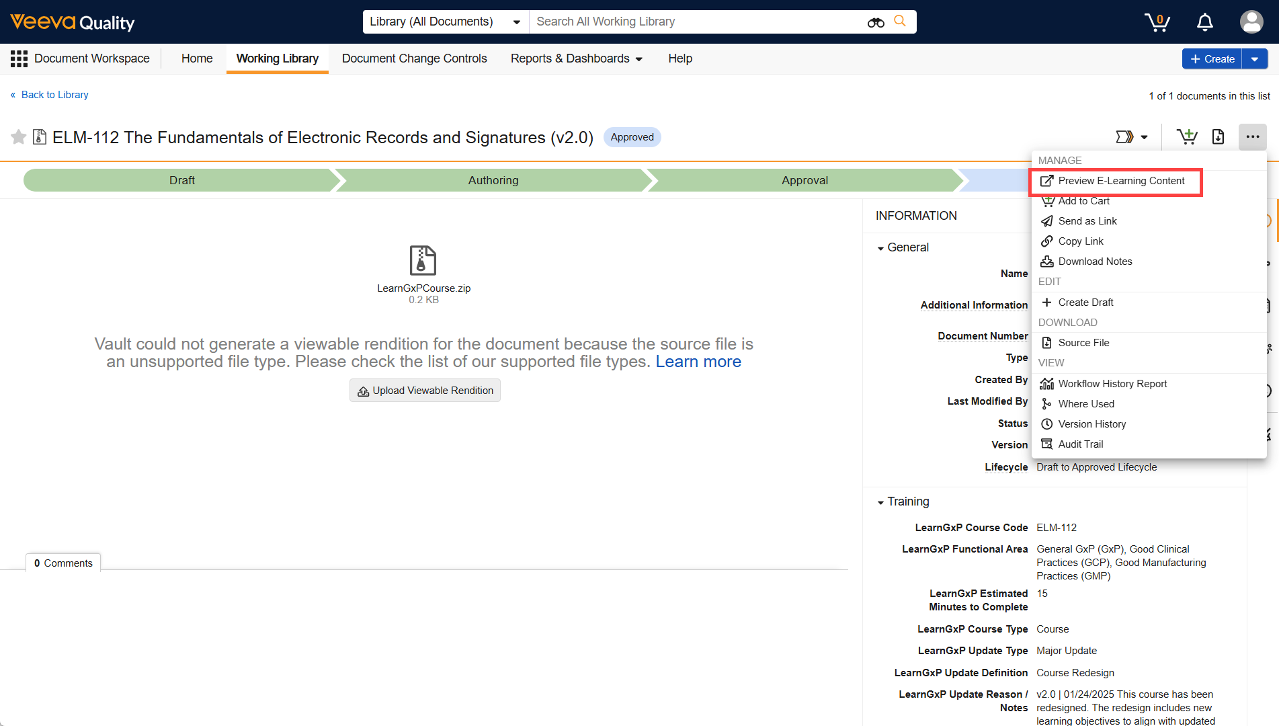1279x726 pixels.
Task: Choose Send as Link
Action: click(x=1087, y=221)
